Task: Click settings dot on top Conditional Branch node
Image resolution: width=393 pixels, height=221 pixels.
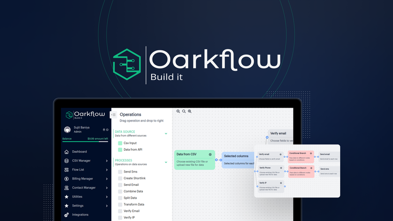Action: [311, 153]
